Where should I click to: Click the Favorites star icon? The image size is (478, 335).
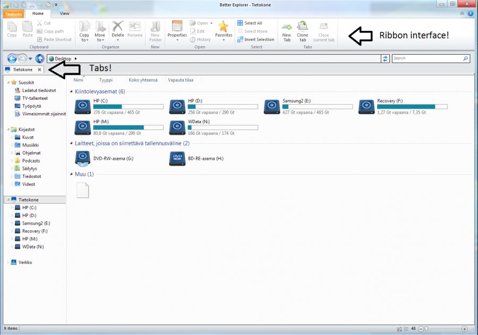pos(224,28)
